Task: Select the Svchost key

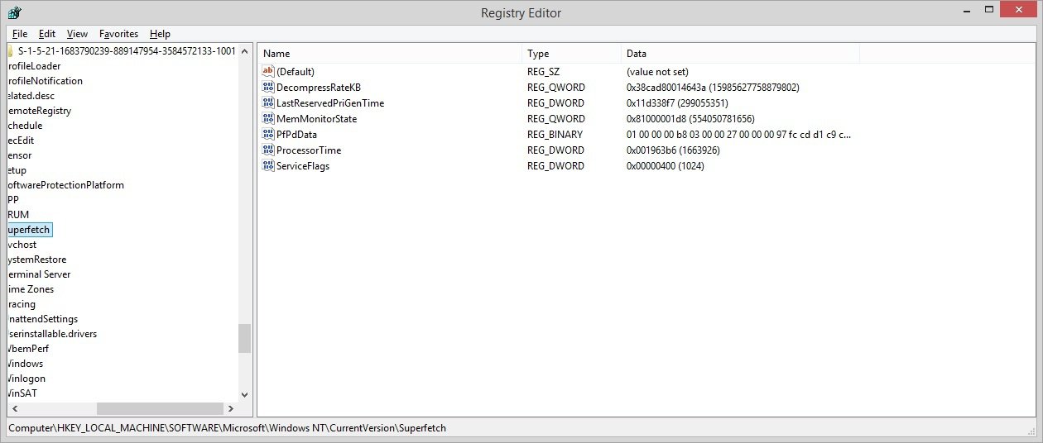Action: pyautogui.click(x=22, y=245)
